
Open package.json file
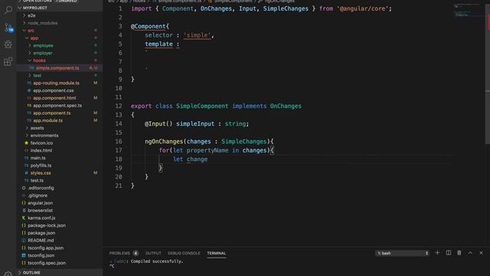(x=41, y=233)
